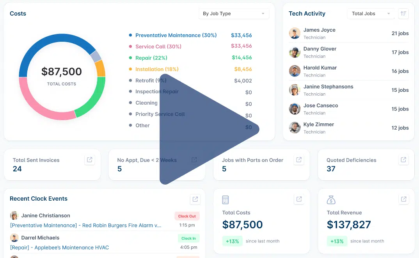Expand the Total Jobs dropdown
Image resolution: width=419 pixels, height=258 pixels.
tap(370, 14)
